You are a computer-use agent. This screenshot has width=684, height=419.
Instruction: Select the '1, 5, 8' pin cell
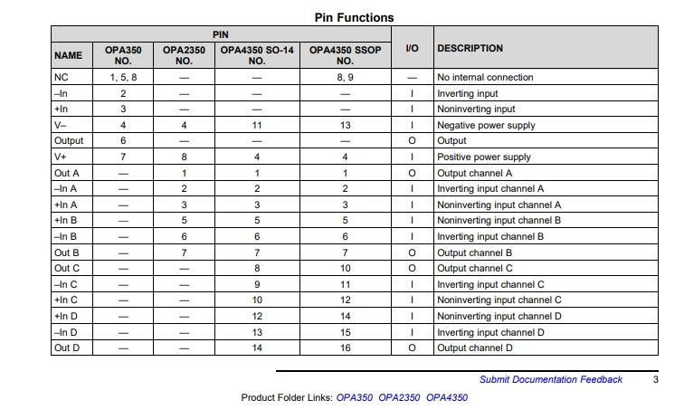tap(123, 77)
